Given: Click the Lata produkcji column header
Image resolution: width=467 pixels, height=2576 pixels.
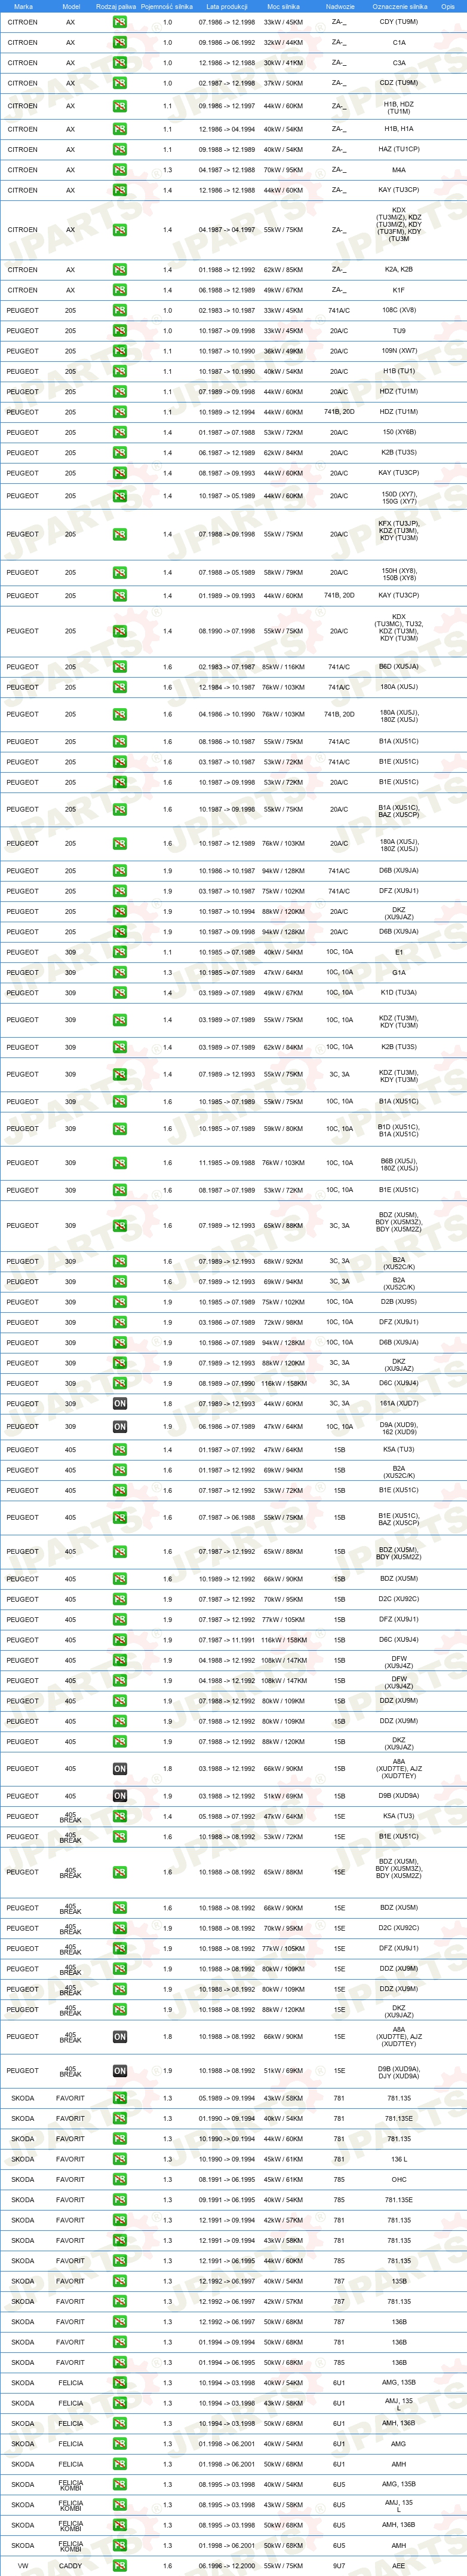Looking at the screenshot, I should point(226,6).
